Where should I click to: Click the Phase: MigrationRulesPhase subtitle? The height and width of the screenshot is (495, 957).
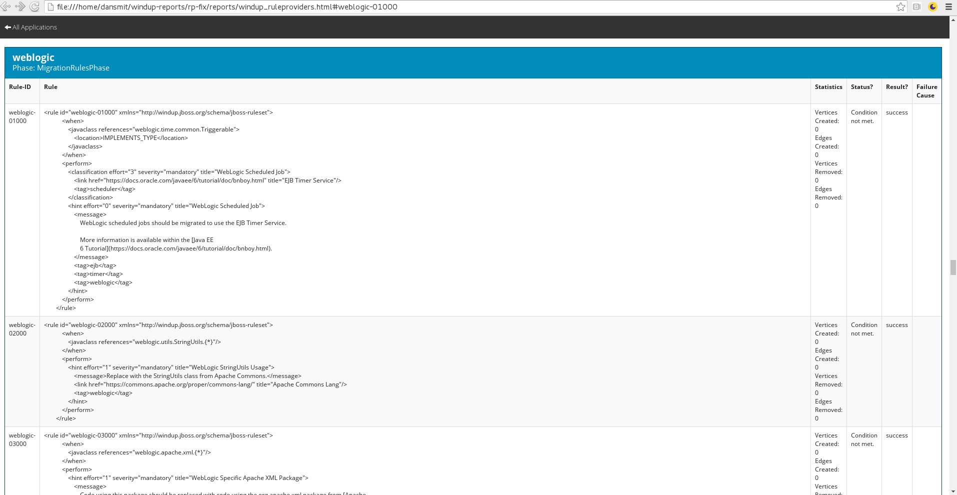coord(61,68)
